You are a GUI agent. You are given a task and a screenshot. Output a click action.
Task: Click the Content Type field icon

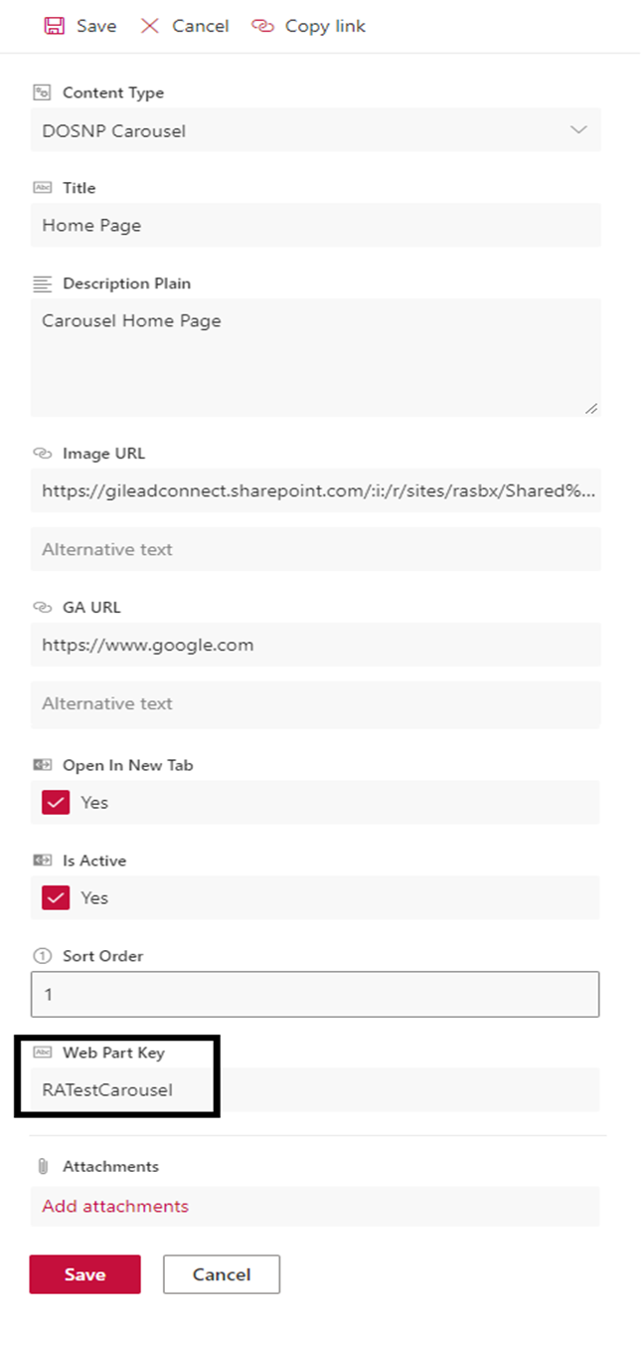click(43, 93)
